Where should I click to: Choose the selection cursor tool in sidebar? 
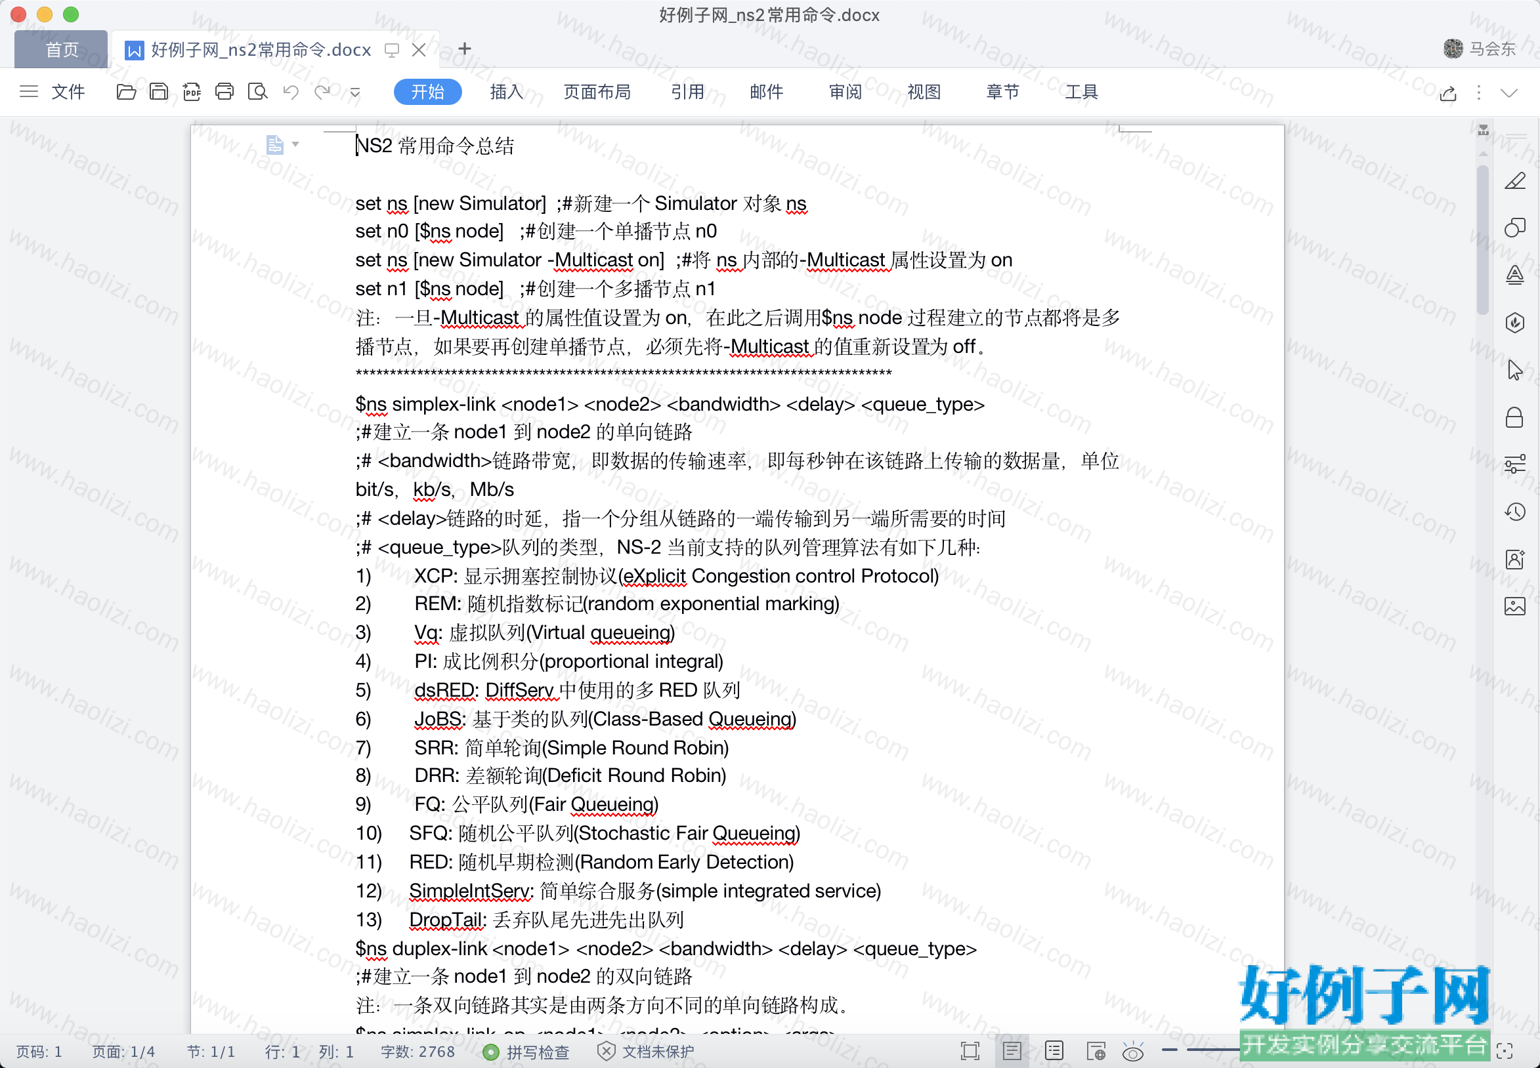tap(1515, 370)
